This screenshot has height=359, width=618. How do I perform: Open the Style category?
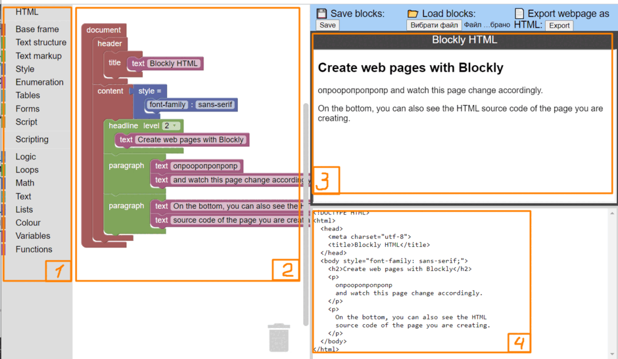click(25, 69)
